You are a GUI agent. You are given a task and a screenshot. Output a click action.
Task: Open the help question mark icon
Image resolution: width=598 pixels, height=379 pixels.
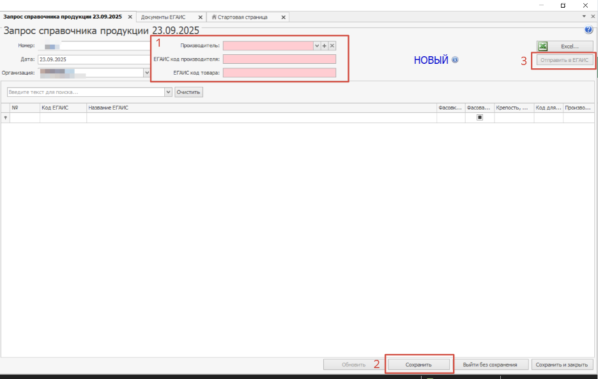(588, 30)
